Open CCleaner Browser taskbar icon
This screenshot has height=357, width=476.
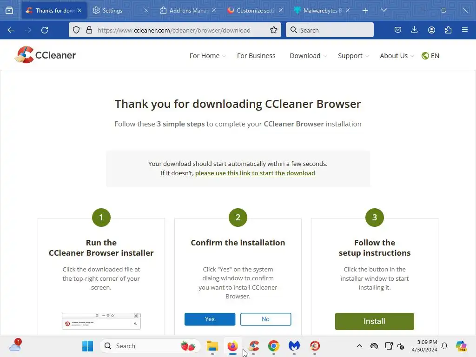[x=315, y=346]
